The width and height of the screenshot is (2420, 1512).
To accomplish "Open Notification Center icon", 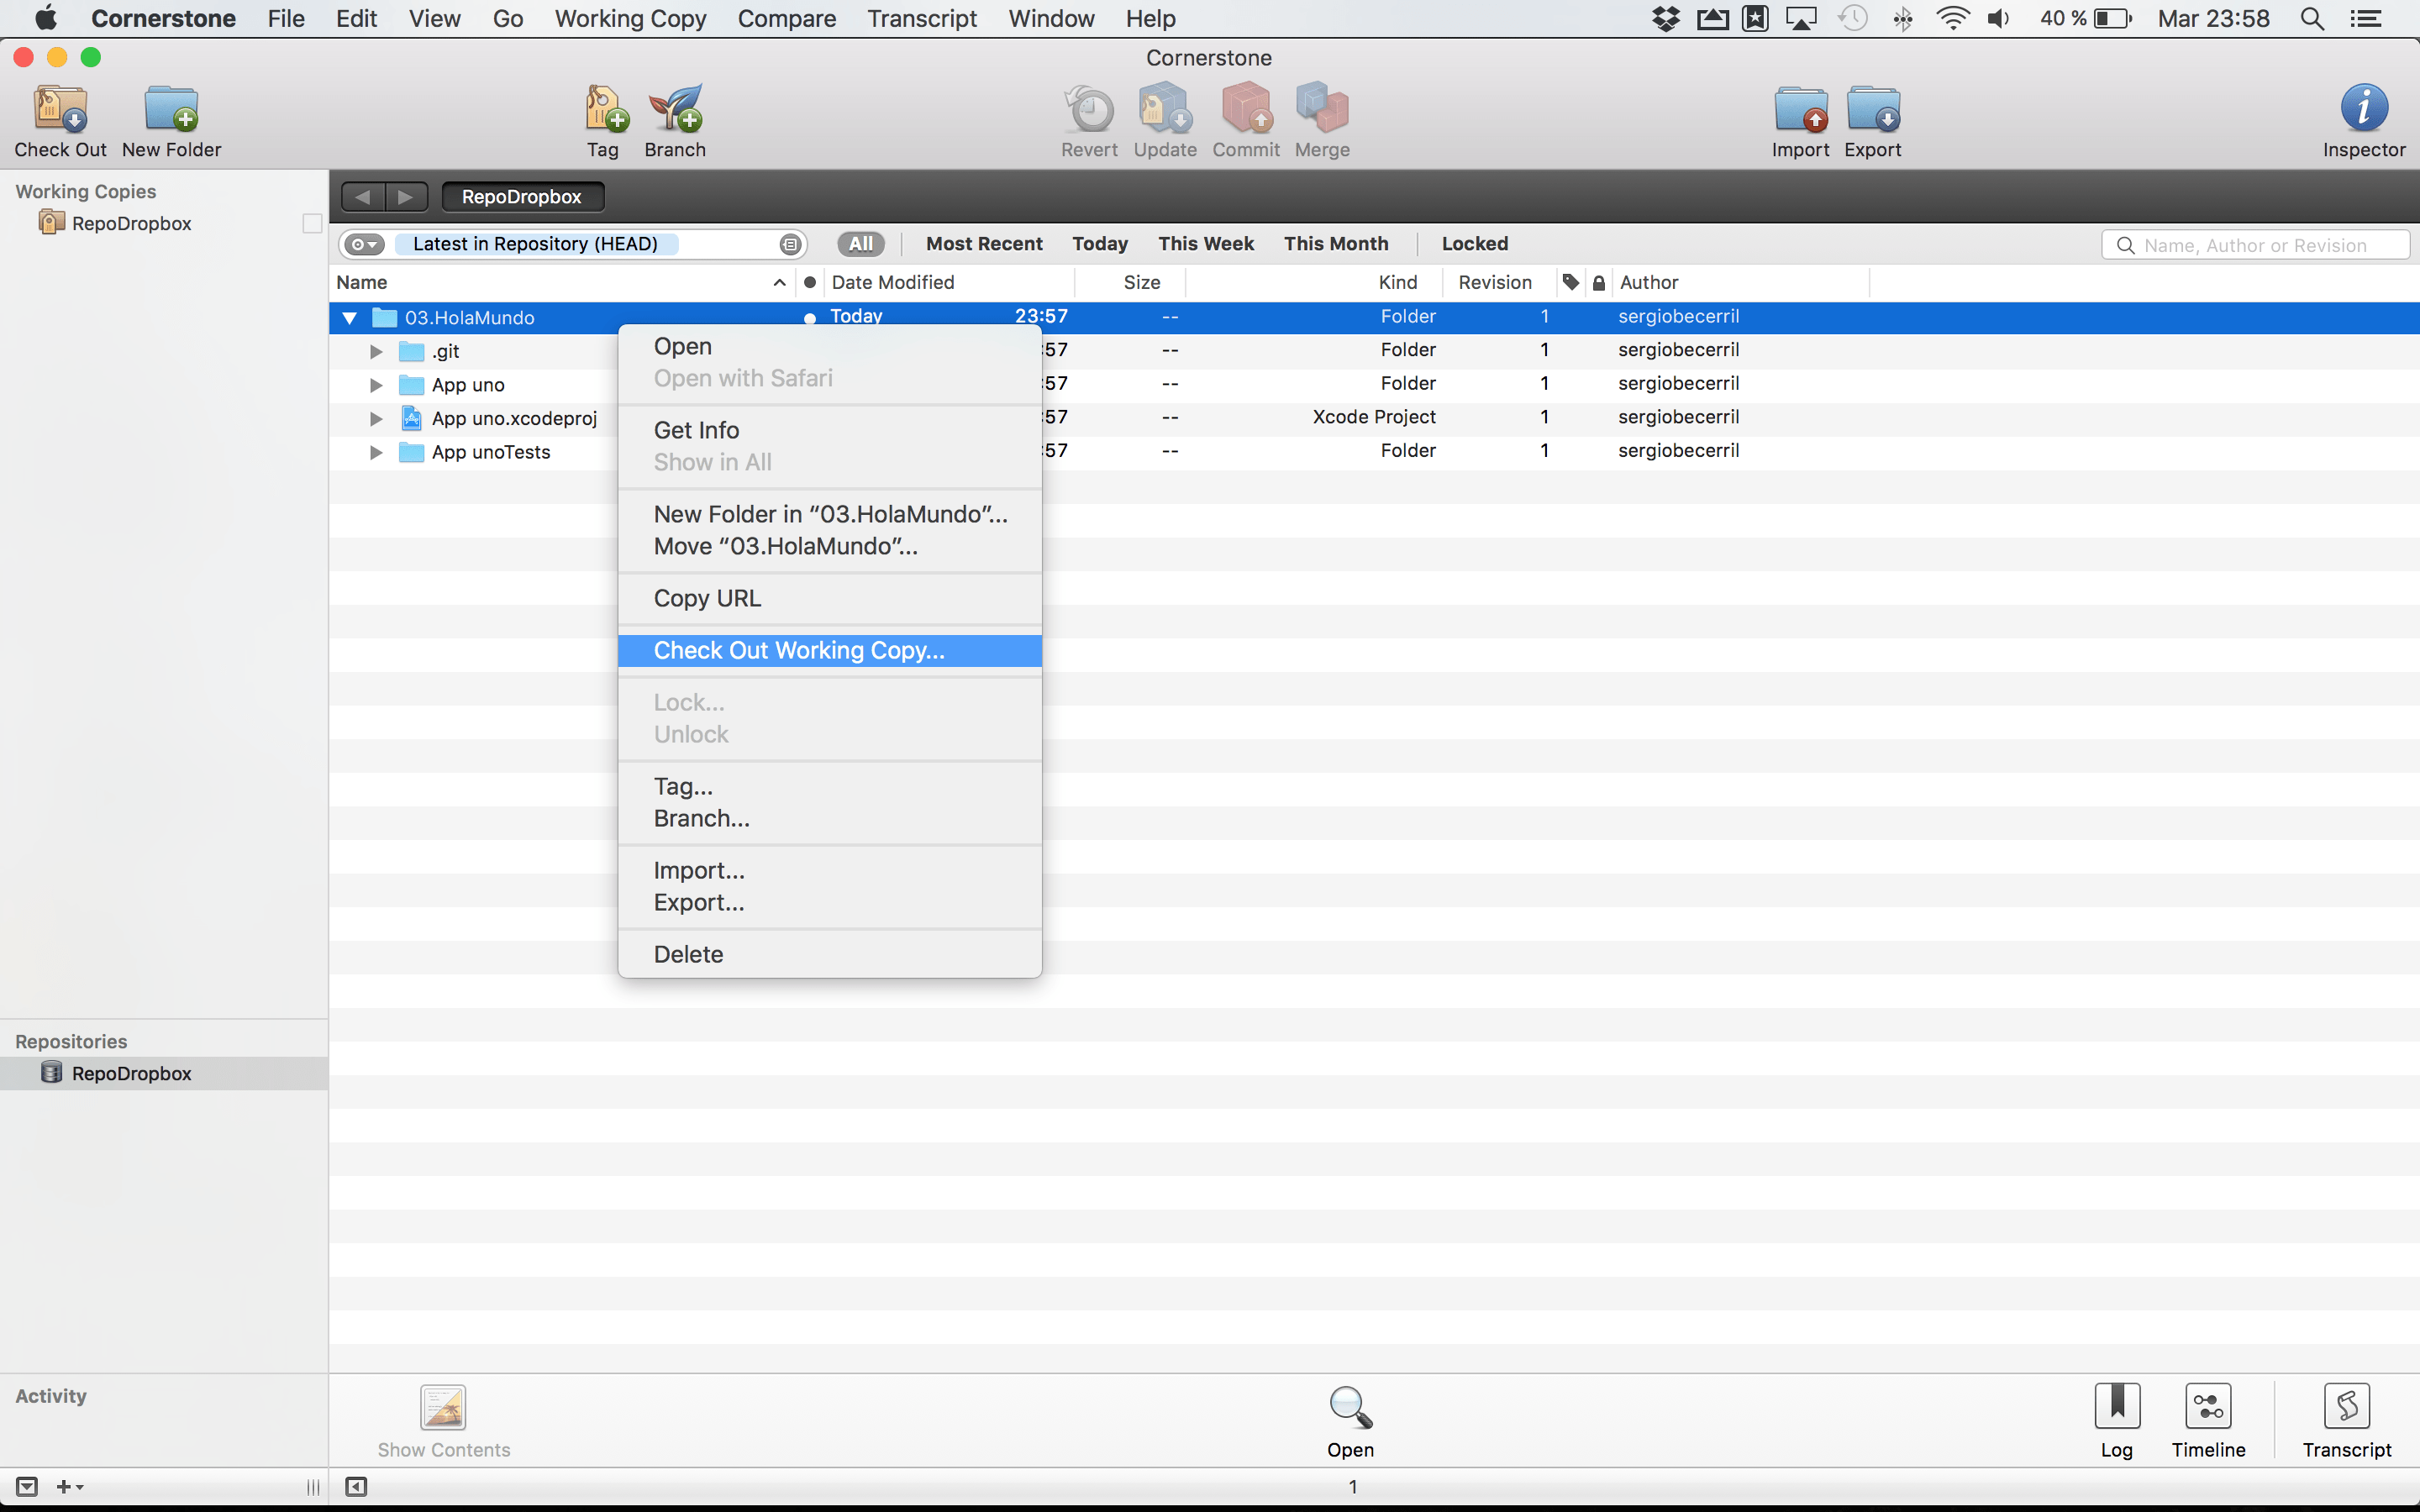I will coord(2365,18).
